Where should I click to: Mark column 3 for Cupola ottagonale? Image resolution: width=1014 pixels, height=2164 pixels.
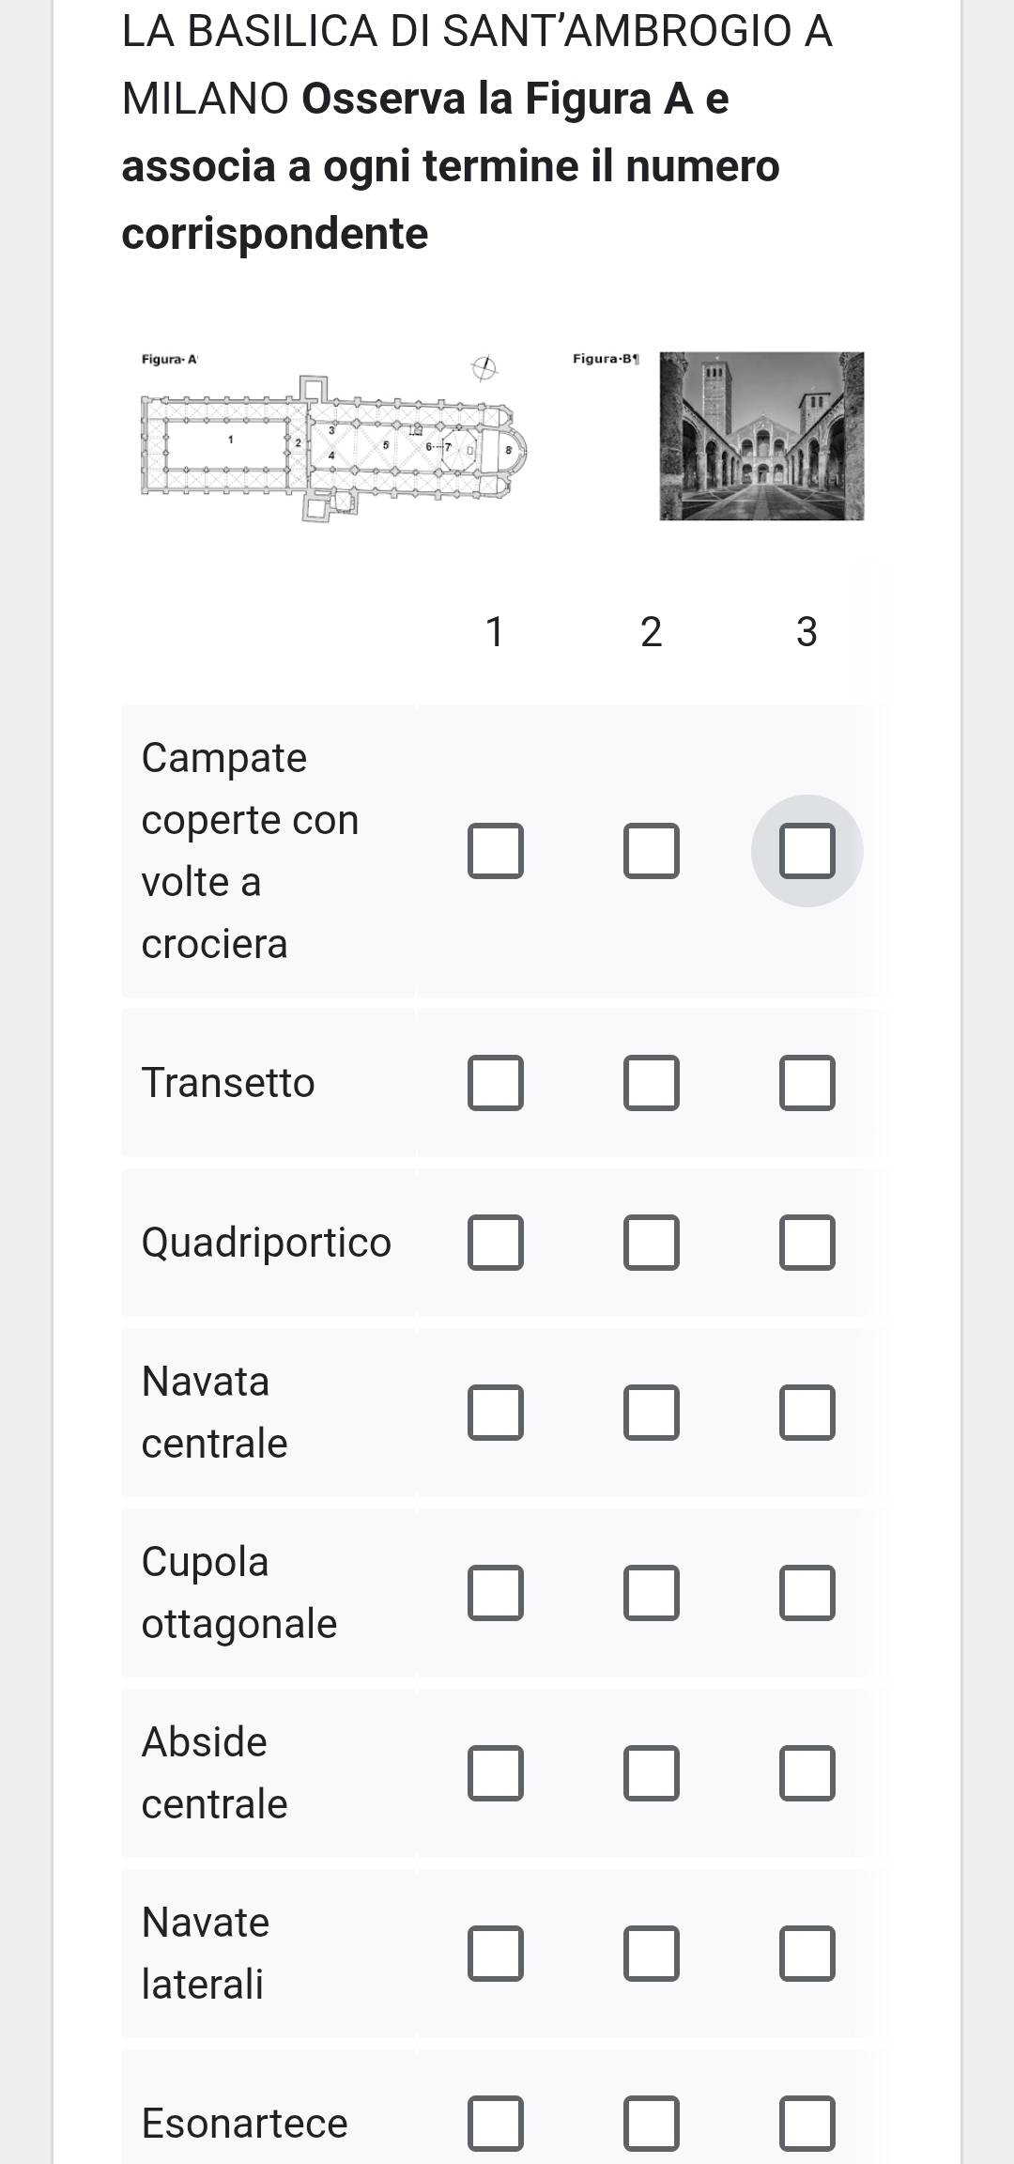[807, 1593]
